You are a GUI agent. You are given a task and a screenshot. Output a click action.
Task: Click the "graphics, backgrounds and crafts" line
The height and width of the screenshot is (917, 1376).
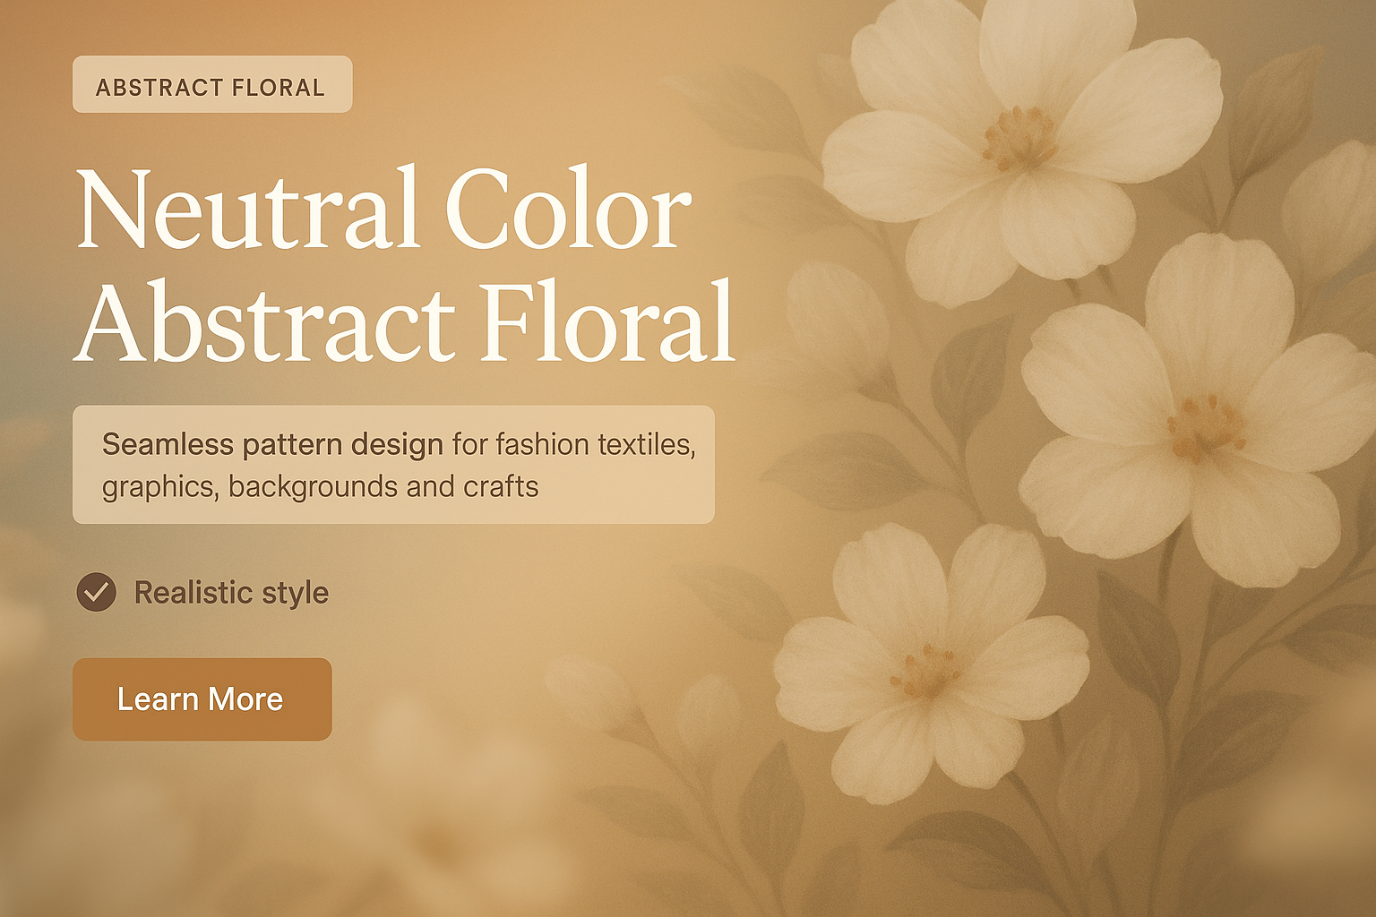click(x=320, y=487)
